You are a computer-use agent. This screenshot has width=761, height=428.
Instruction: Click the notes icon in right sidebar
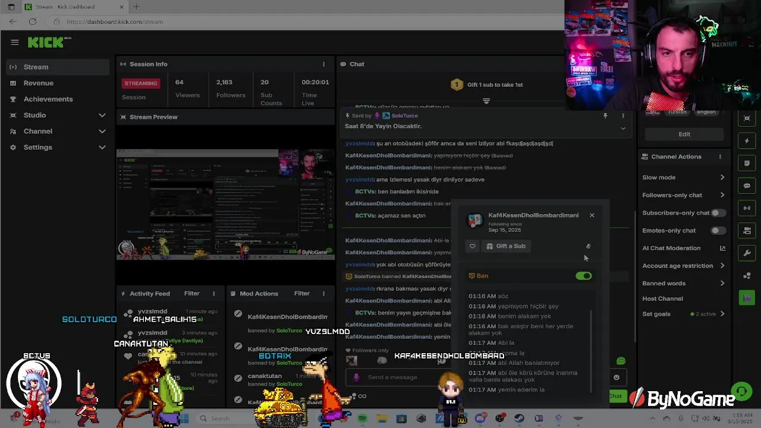click(x=747, y=163)
